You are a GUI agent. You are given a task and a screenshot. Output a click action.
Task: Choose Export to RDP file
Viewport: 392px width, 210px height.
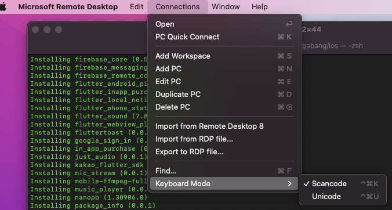(x=224, y=152)
